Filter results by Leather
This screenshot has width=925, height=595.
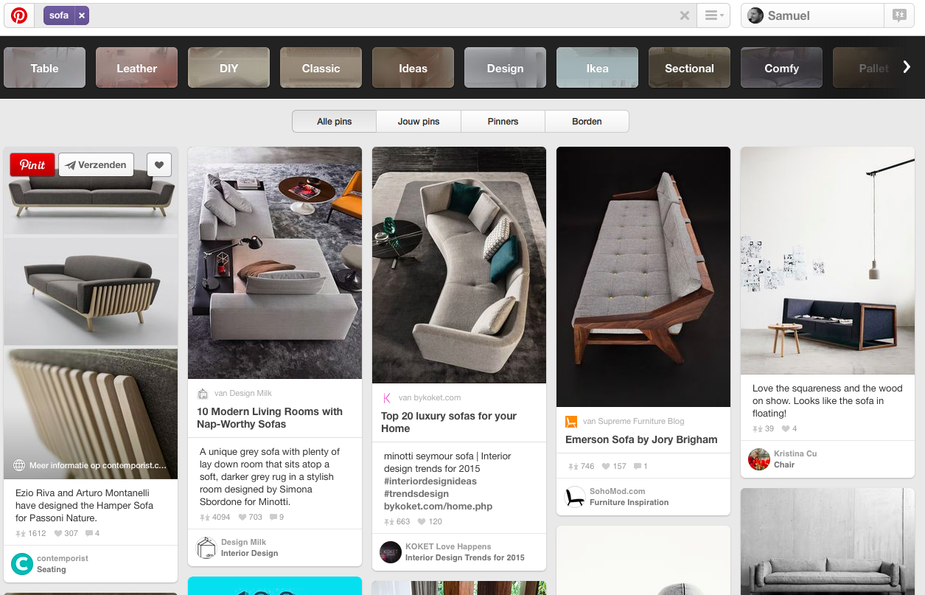(136, 68)
